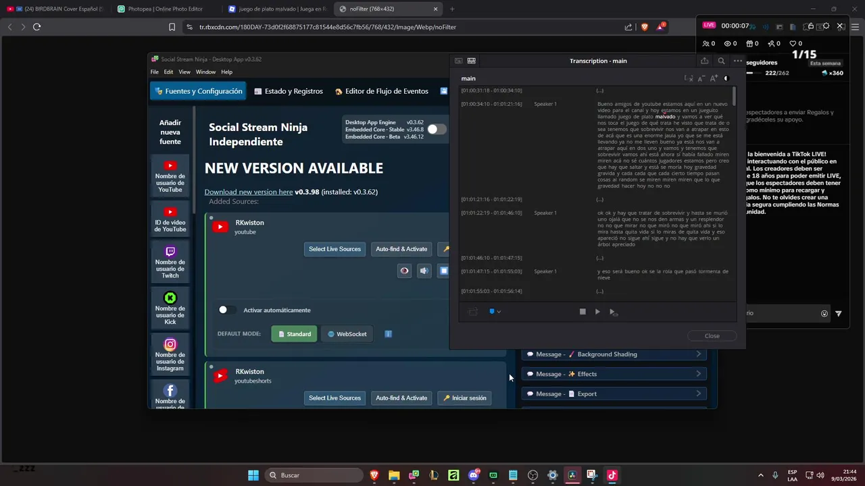Open the Window menu in Social Stream Ninja
Viewport: 865px width, 486px height.
click(x=205, y=72)
